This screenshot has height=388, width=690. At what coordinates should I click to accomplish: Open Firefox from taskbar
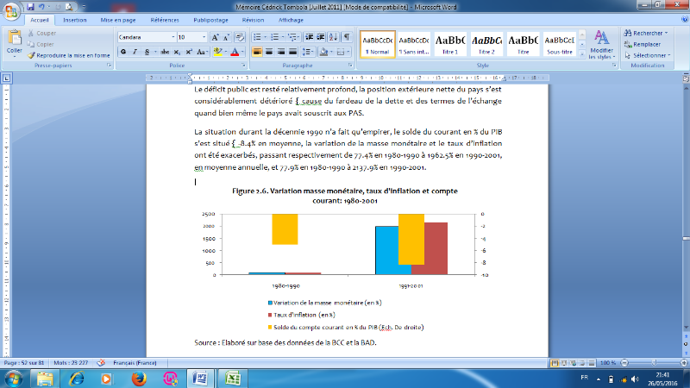[139, 379]
